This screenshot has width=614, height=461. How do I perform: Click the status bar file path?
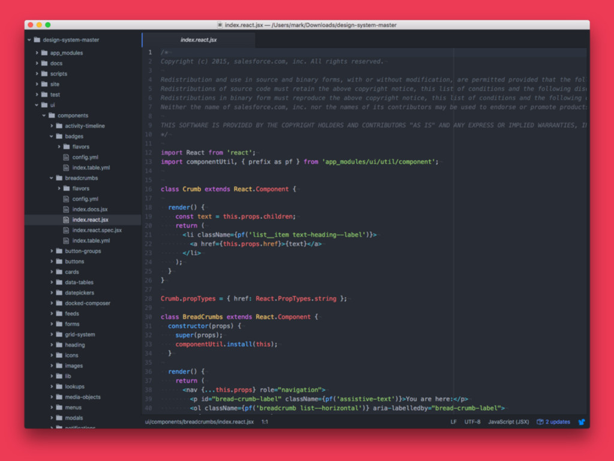[199, 422]
